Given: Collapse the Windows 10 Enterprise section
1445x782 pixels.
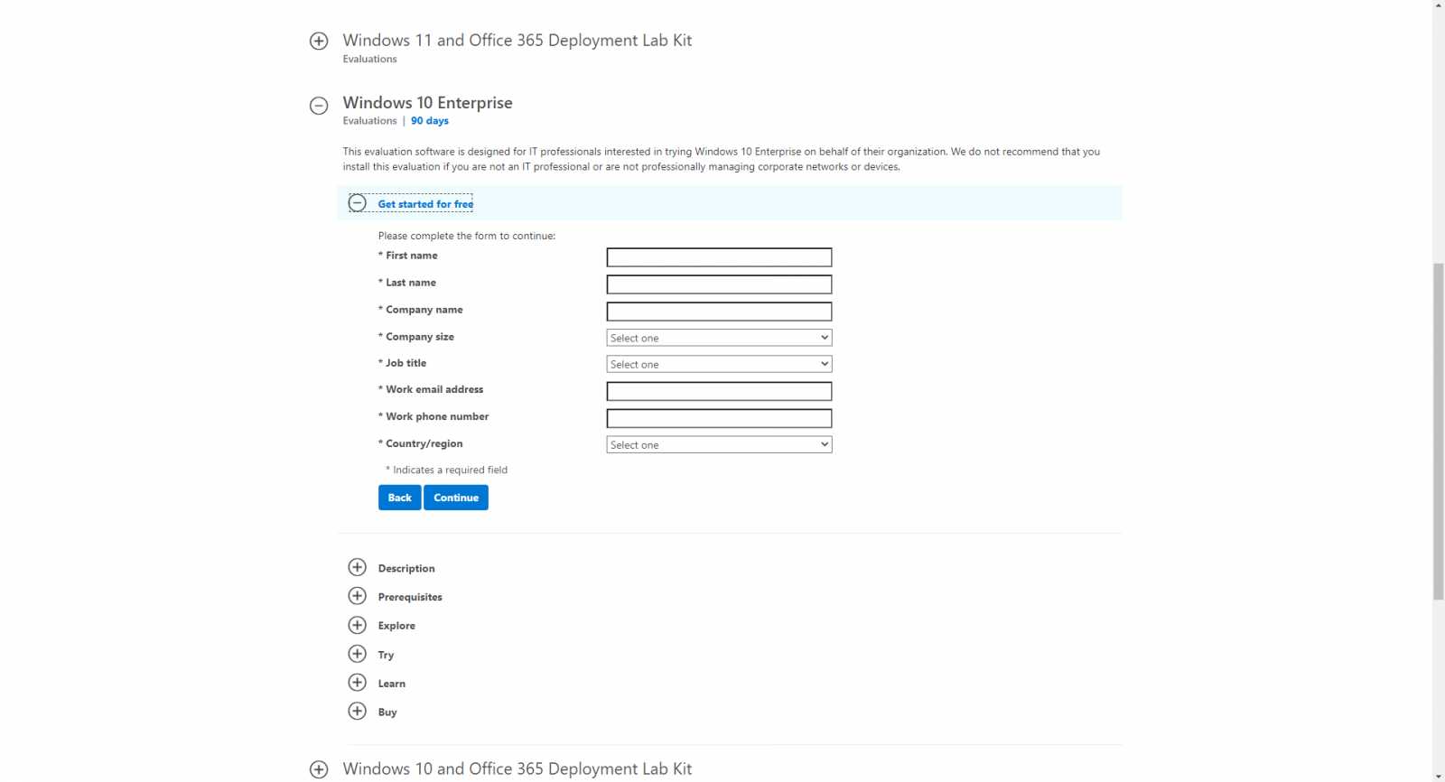Looking at the screenshot, I should click(x=319, y=106).
